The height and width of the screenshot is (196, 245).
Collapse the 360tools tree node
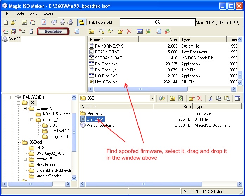tap(18, 142)
